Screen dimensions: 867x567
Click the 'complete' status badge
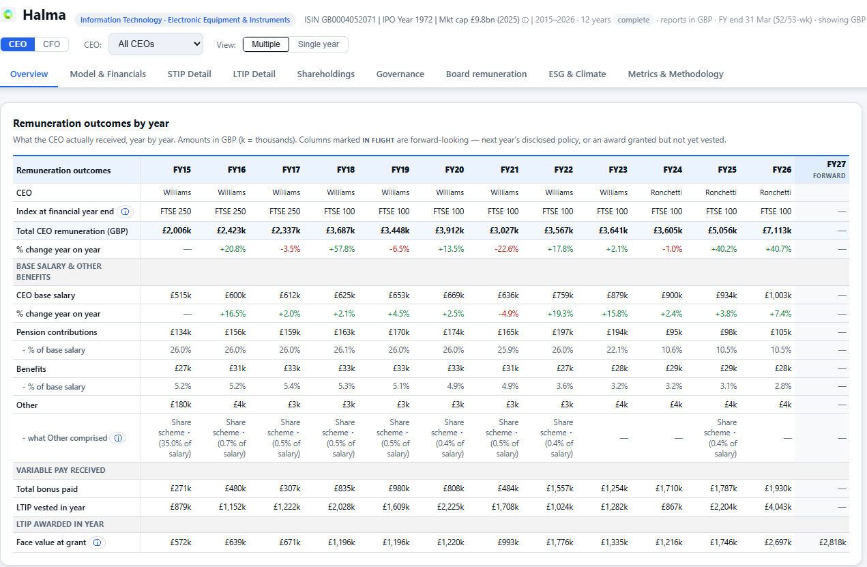click(x=634, y=20)
